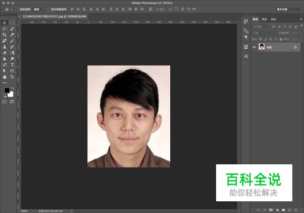This screenshot has height=213, width=304.
Task: Enable the 自动选择 checkbox
Action: [18, 9]
